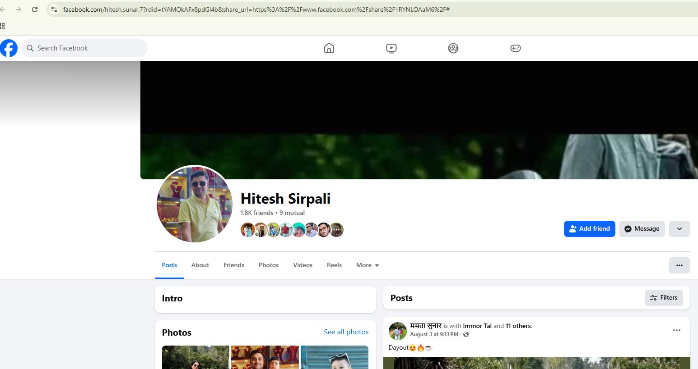The height and width of the screenshot is (369, 698).
Task: Open post Filters button
Action: (x=664, y=298)
